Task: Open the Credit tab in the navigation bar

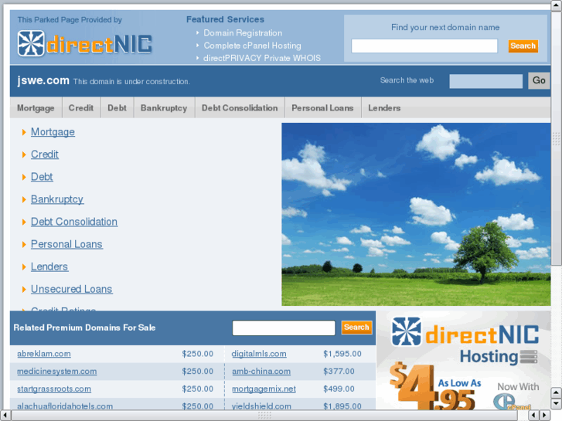Action: click(x=81, y=108)
